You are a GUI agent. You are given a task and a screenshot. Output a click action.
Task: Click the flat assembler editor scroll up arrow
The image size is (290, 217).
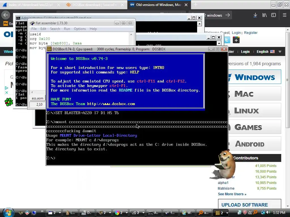pos(131,34)
